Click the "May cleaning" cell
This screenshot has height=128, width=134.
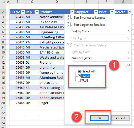[x=52, y=88]
